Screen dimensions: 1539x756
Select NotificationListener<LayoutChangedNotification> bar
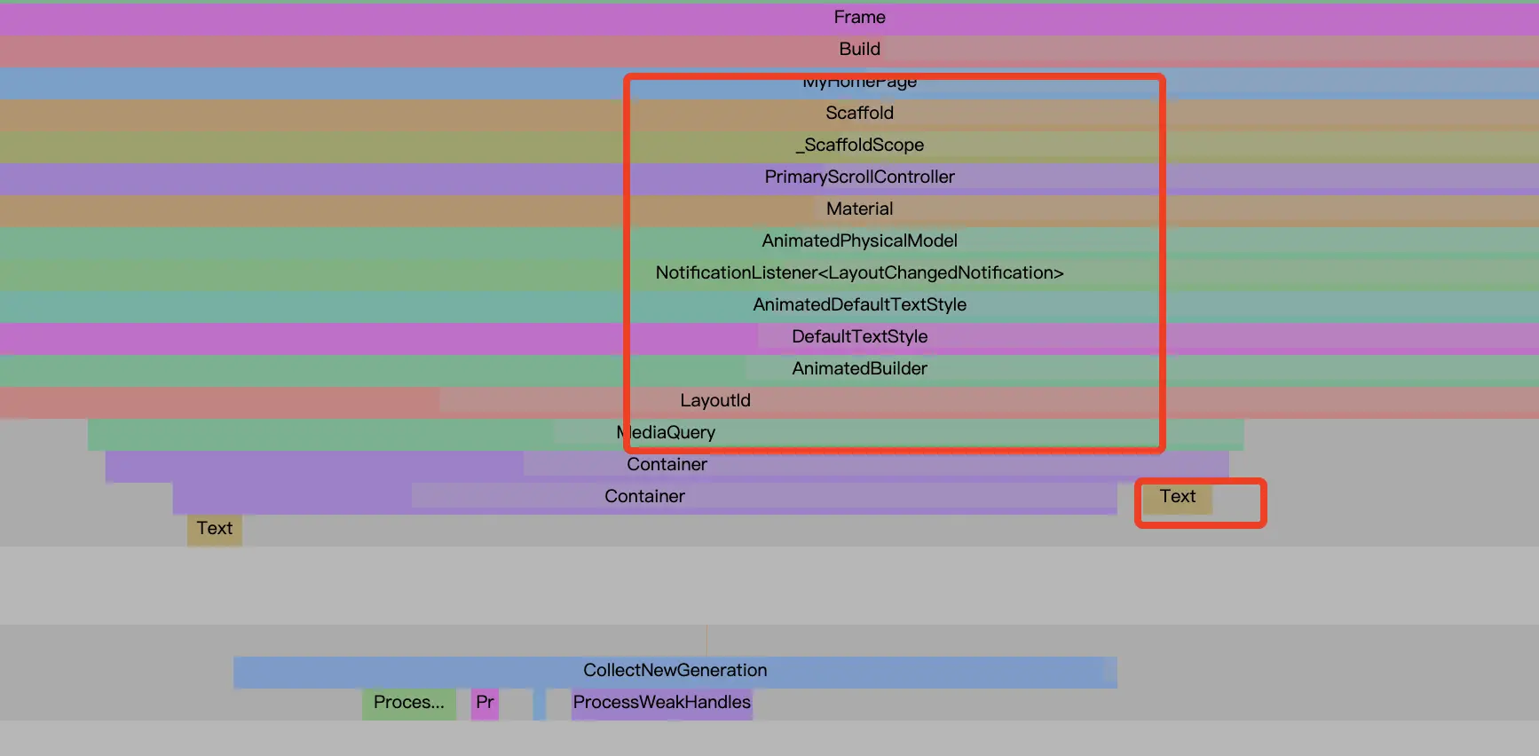pyautogui.click(x=769, y=274)
